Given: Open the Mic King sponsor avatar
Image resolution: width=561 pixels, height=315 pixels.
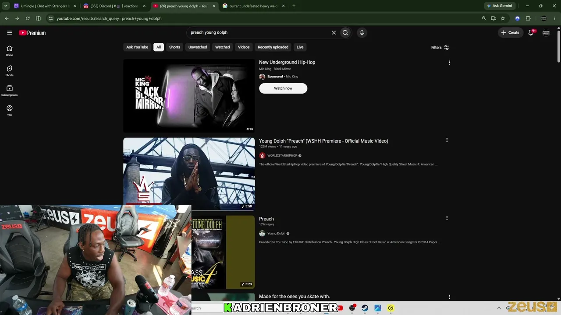Looking at the screenshot, I should click(262, 77).
